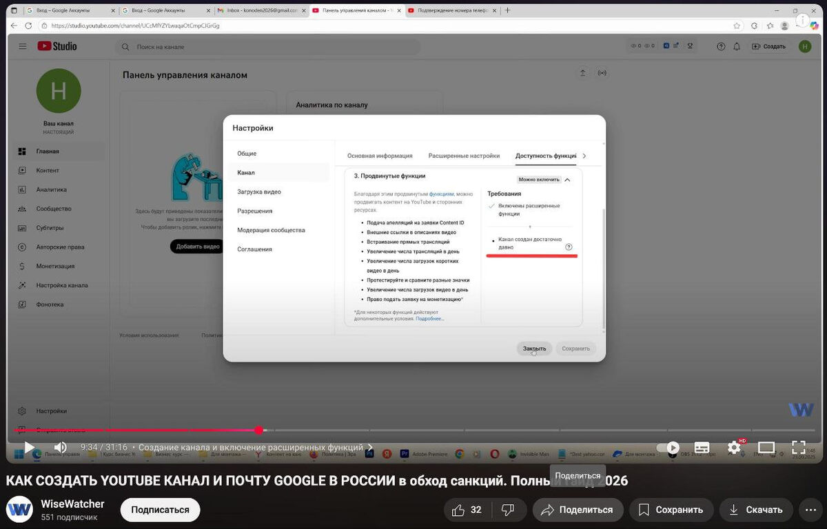Viewport: 827px width, 529px height.
Task: Click the settings dialog vertical scrollbar
Action: pos(603,269)
